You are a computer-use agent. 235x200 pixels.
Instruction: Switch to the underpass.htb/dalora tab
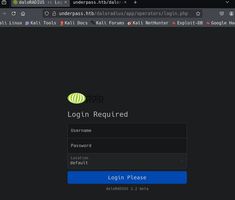[97, 2]
